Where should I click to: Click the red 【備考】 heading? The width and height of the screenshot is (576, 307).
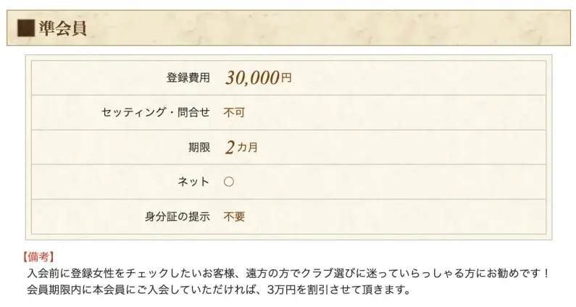point(38,257)
